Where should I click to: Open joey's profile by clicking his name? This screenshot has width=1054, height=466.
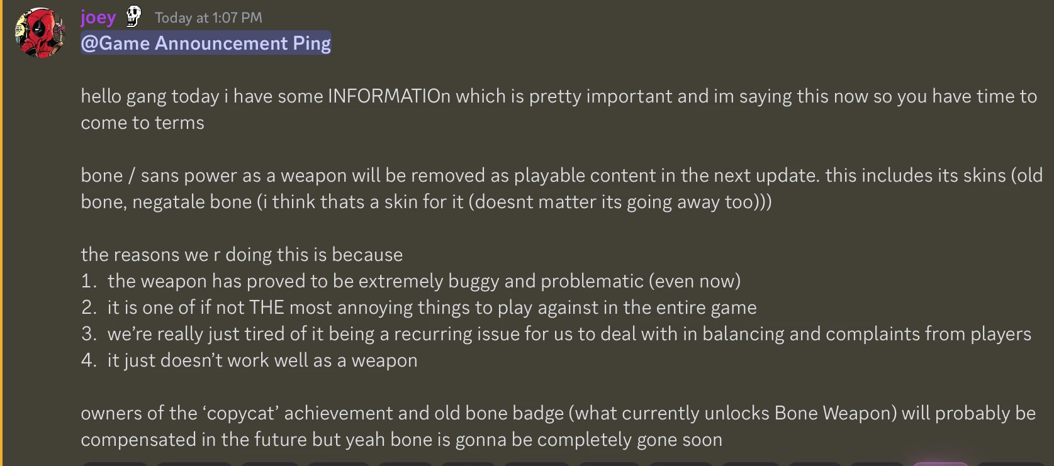[x=98, y=17]
